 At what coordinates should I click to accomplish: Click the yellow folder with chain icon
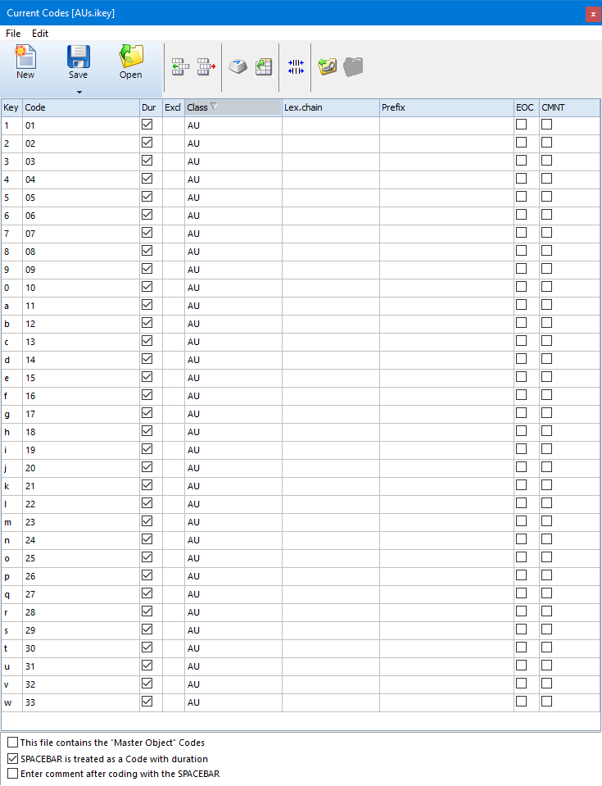pyautogui.click(x=327, y=66)
